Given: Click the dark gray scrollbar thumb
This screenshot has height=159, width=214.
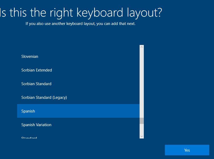Looking at the screenshot, I should tap(142, 121).
